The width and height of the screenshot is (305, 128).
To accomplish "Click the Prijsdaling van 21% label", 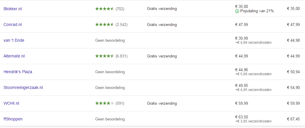I will [x=257, y=11].
